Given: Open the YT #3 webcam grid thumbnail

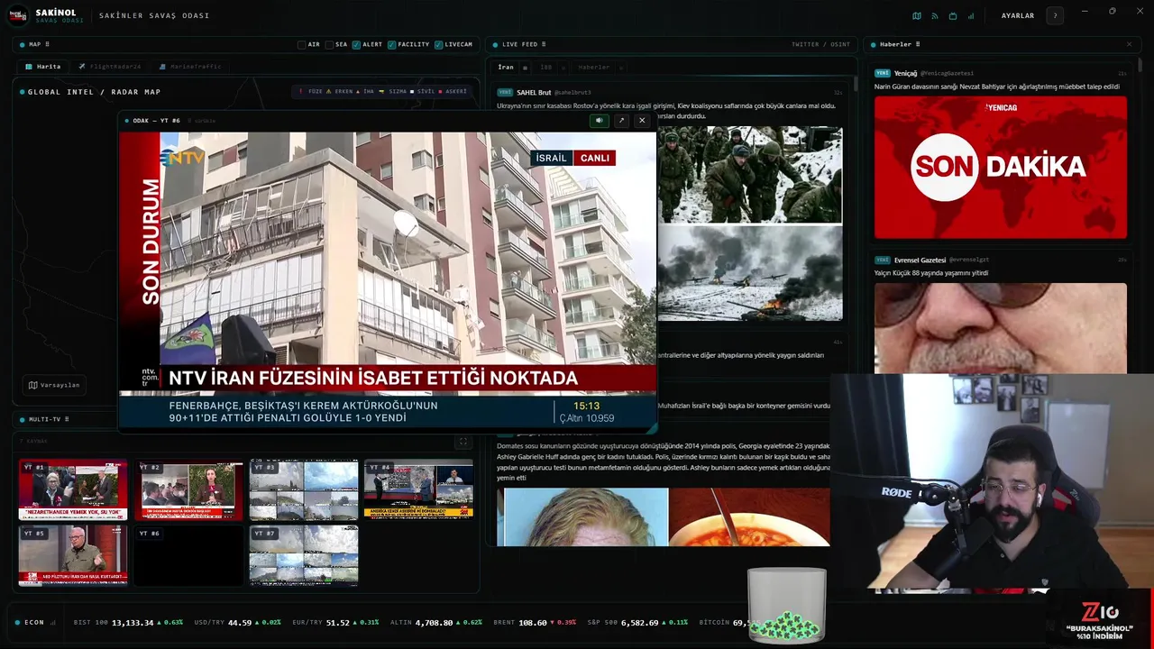Looking at the screenshot, I should [304, 490].
